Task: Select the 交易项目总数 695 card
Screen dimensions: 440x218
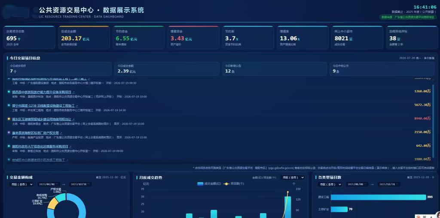Action: (29, 37)
